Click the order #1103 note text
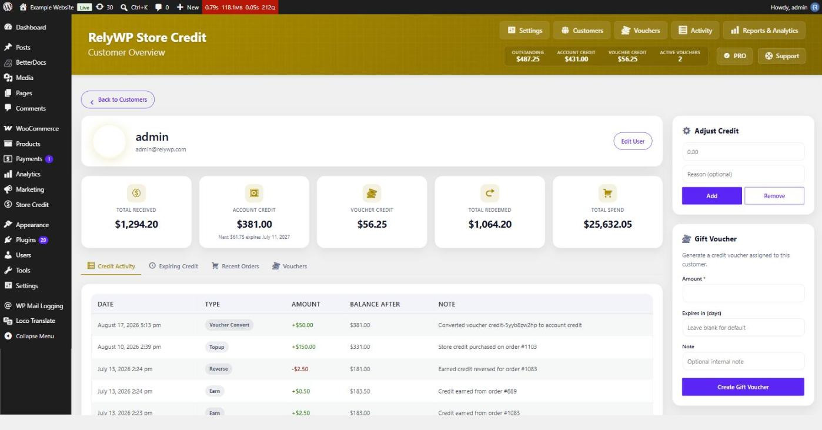822x430 pixels. click(487, 347)
